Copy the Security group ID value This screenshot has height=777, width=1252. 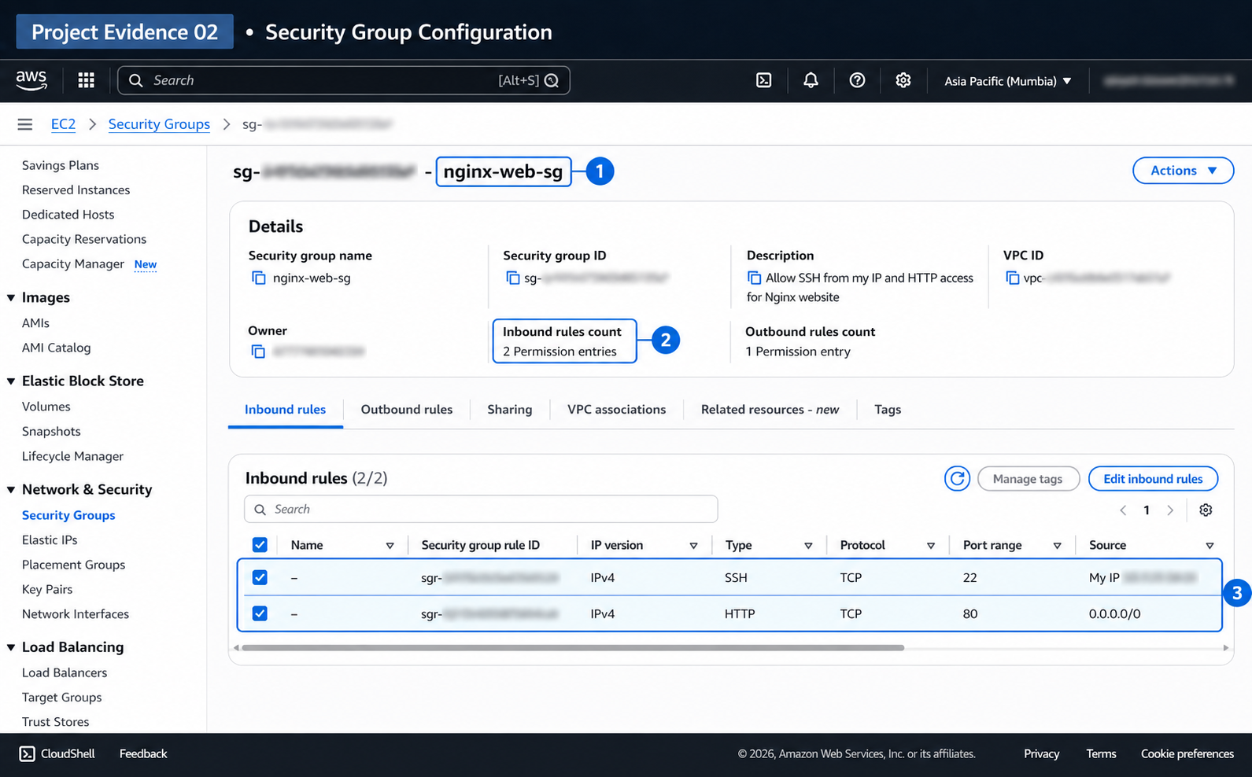(512, 278)
